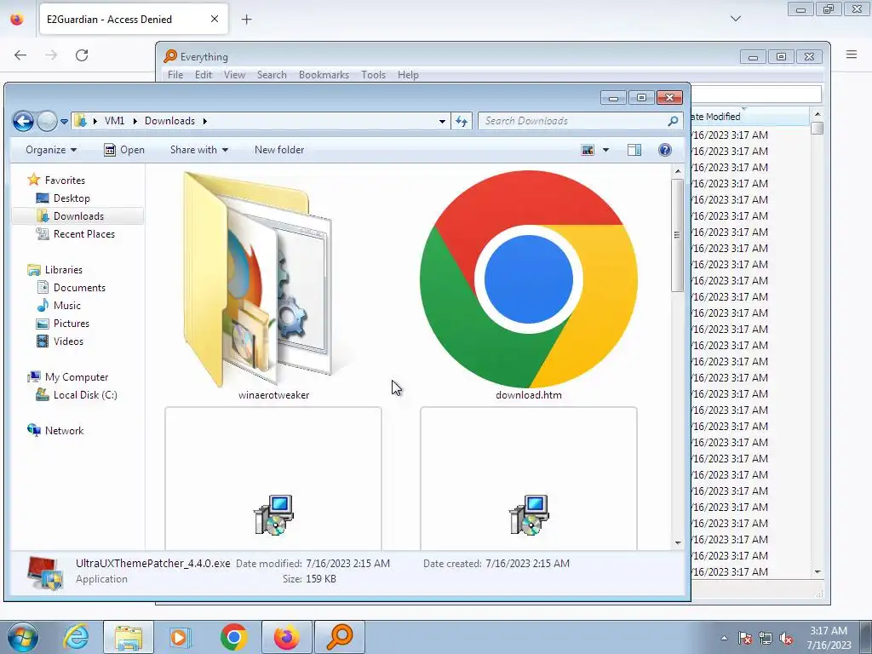
Task: Show hidden tray icons arrow
Action: coord(724,638)
